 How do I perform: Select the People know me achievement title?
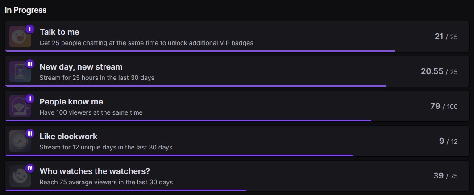[71, 102]
